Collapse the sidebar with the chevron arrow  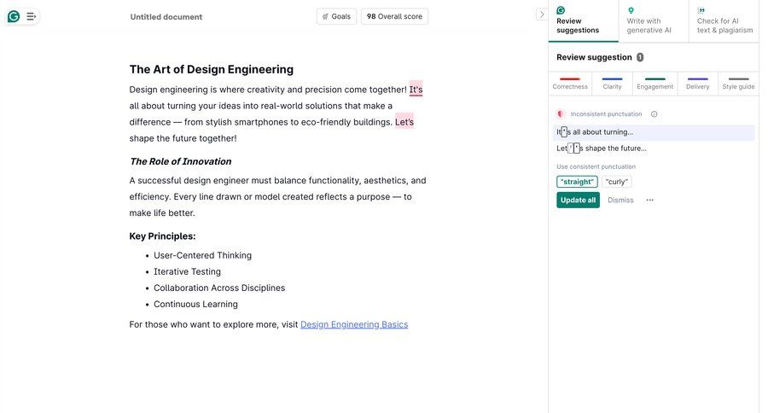click(541, 15)
